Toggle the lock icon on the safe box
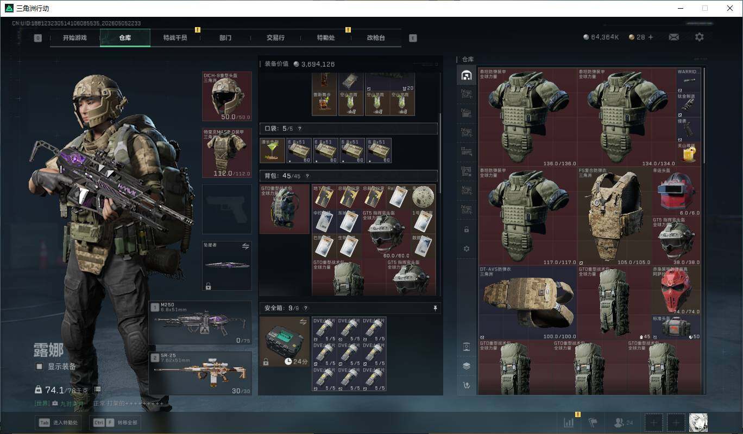The height and width of the screenshot is (434, 743). point(266,361)
